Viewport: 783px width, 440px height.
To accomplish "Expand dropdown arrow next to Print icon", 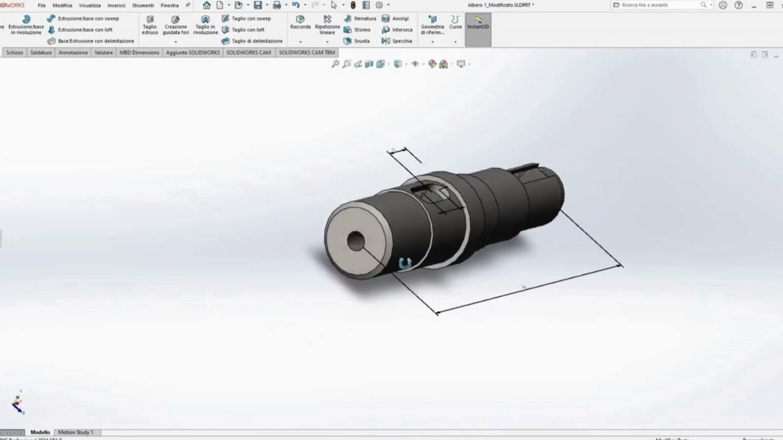I will pos(286,5).
